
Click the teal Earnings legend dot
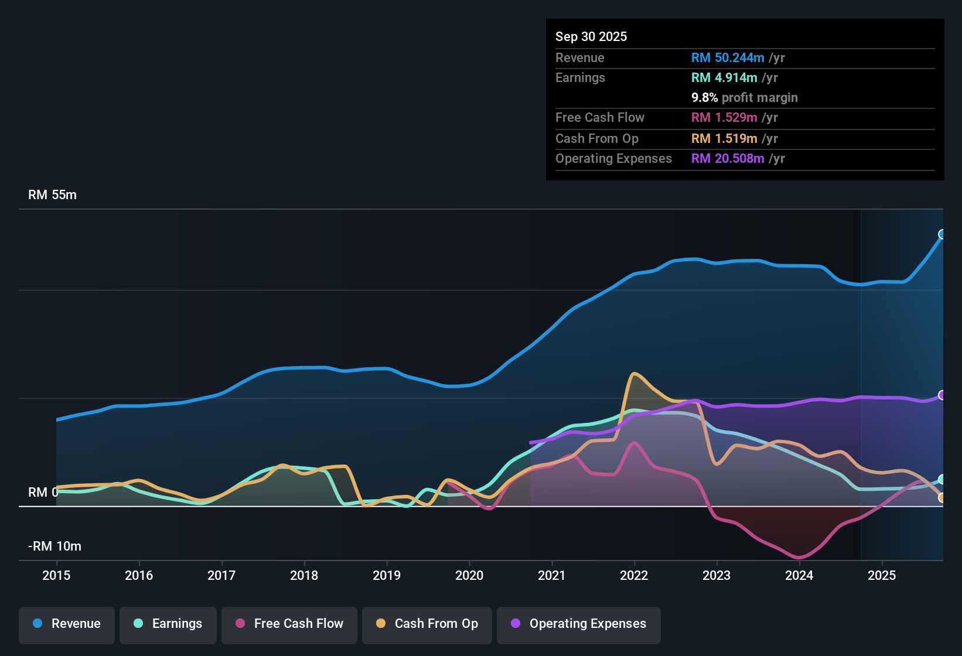138,624
